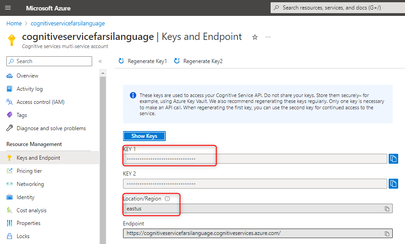Click the Location/Region info icon
Screen dimensions: 405x244
pyautogui.click(x=167, y=199)
